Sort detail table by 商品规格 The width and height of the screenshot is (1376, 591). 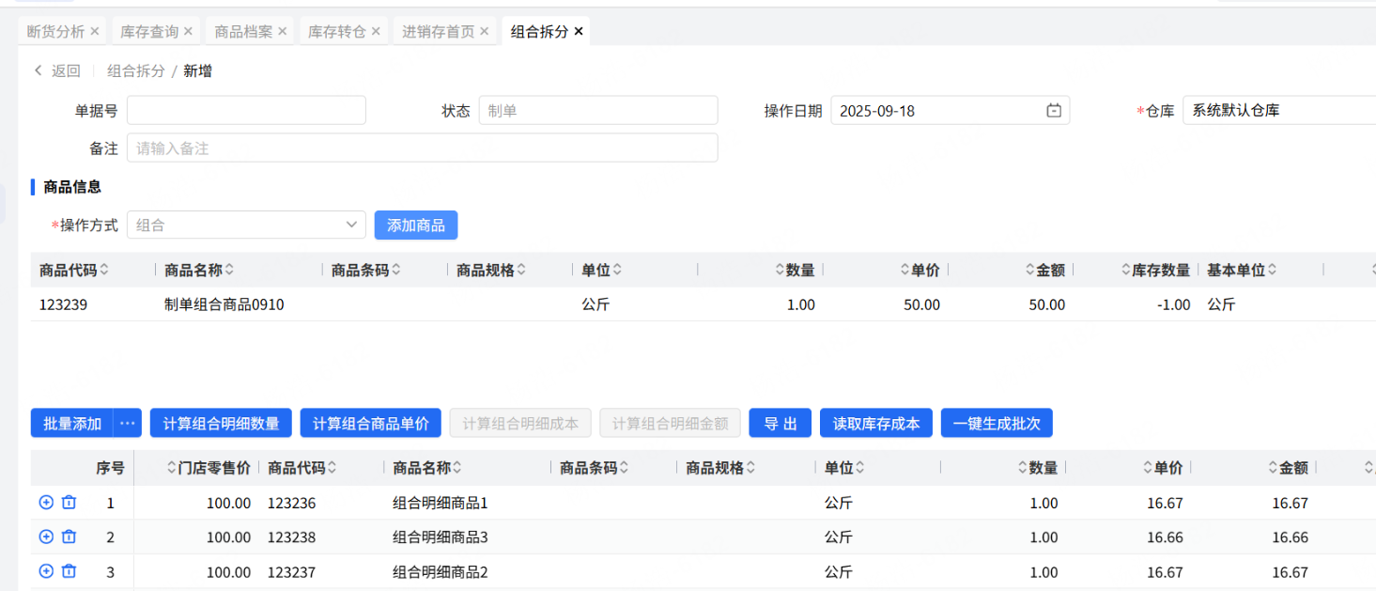(750, 467)
